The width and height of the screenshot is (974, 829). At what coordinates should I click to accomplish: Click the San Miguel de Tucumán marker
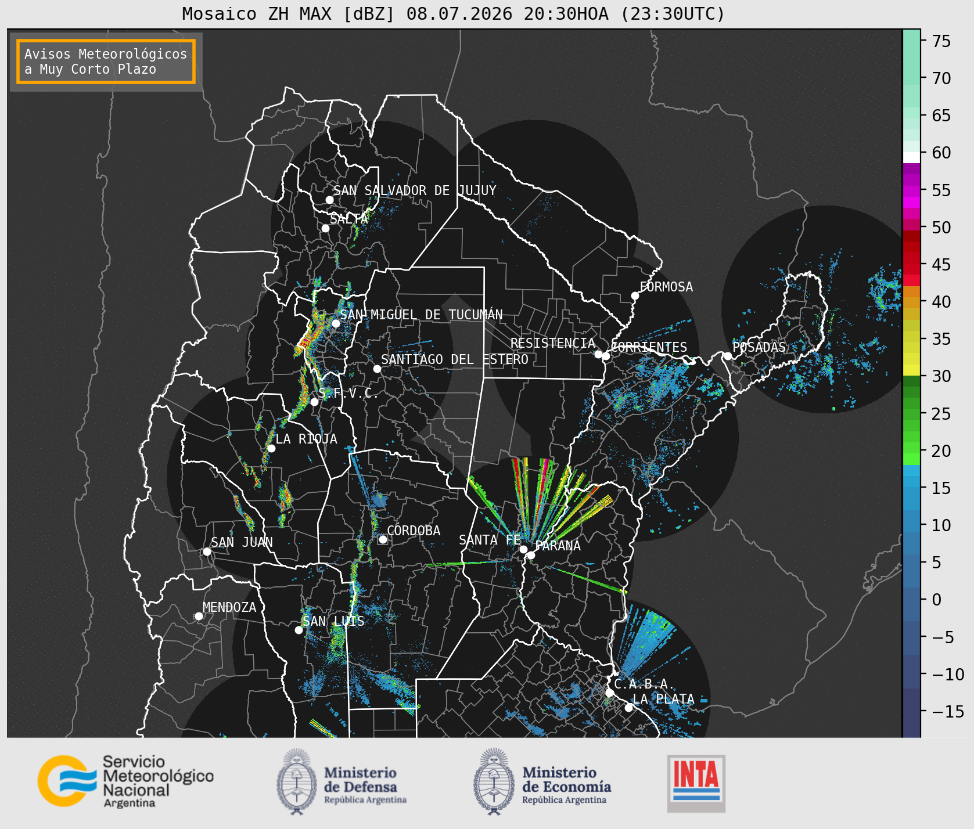point(335,323)
